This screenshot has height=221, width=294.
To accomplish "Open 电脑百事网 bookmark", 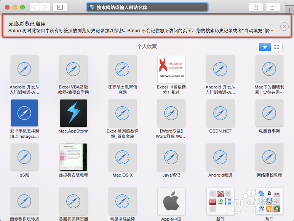I will point(269,117).
